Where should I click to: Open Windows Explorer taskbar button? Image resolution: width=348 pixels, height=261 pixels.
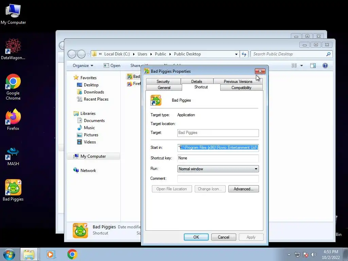tap(29, 254)
